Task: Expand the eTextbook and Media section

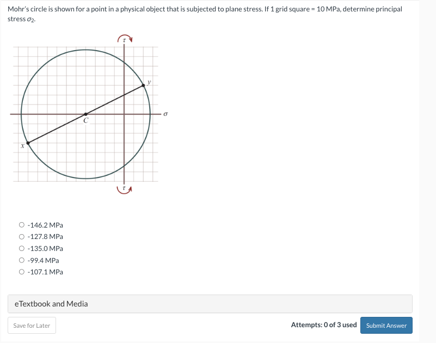Action: [53, 304]
